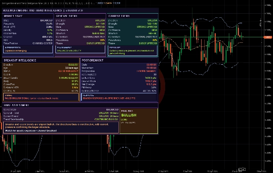The width and height of the screenshot is (273, 173).
Task: Click 'Expansion emerging' interpretation text
Action: [15, 51]
